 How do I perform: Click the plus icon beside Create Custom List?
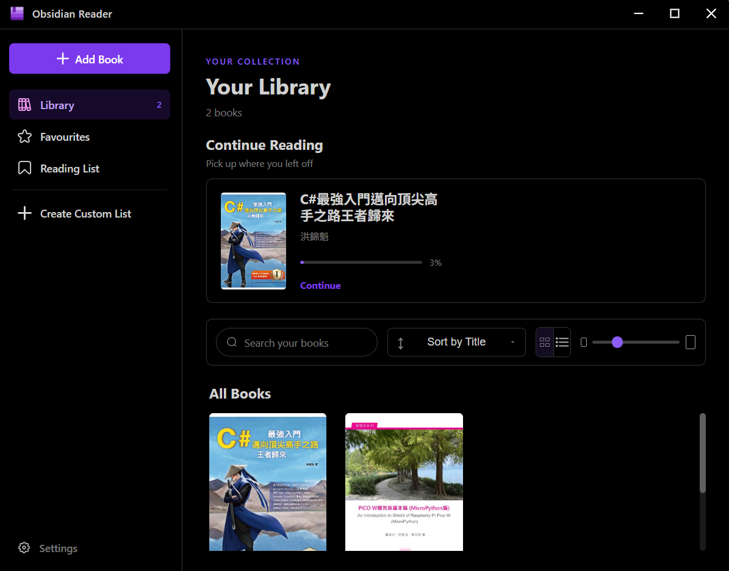point(24,213)
